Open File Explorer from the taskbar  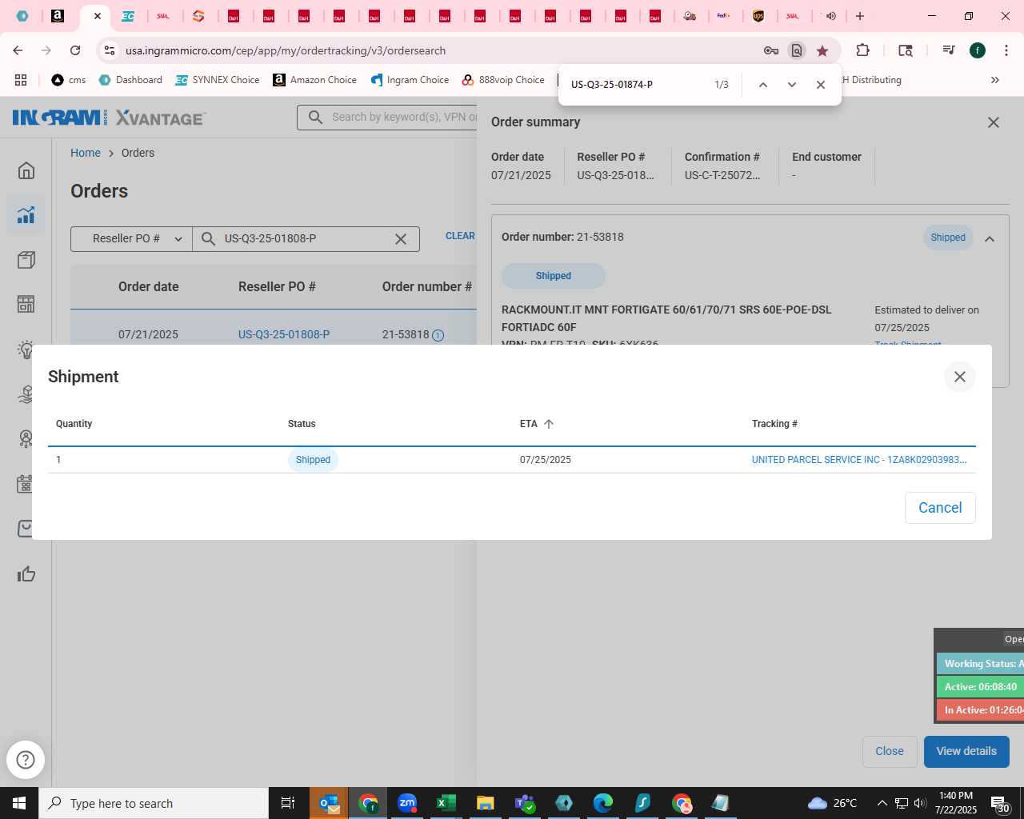click(486, 803)
